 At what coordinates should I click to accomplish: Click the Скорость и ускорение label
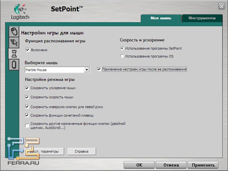142,40
